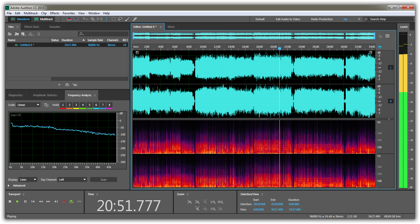Screen dimensions: 420x224
Task: Click the Record button
Action: pos(64,202)
